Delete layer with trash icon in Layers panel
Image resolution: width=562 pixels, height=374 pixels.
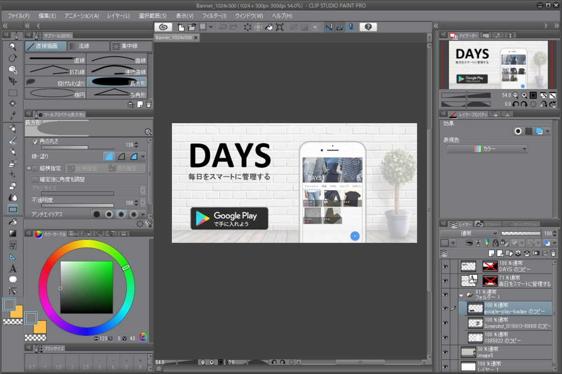click(554, 253)
